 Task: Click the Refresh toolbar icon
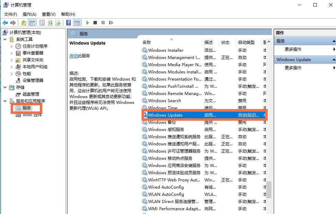[x=50, y=23]
